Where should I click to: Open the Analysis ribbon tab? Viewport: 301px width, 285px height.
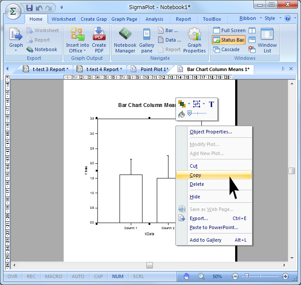click(154, 19)
